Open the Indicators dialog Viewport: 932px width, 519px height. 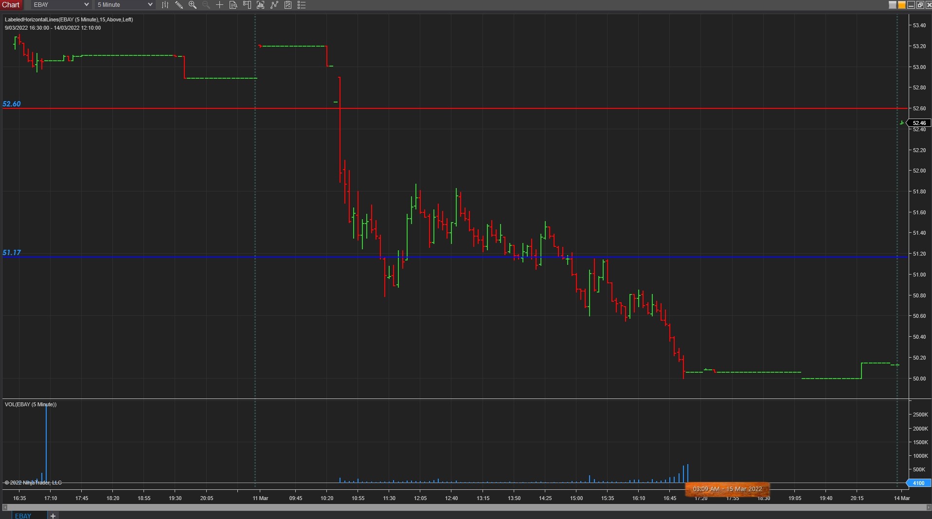coord(274,5)
